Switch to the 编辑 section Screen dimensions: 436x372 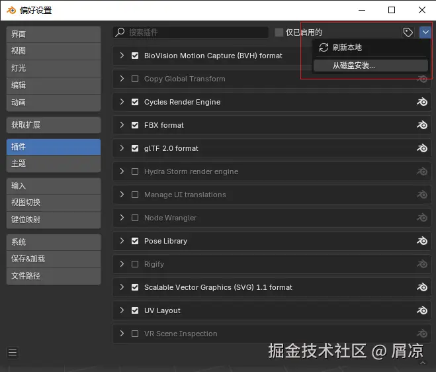[54, 85]
